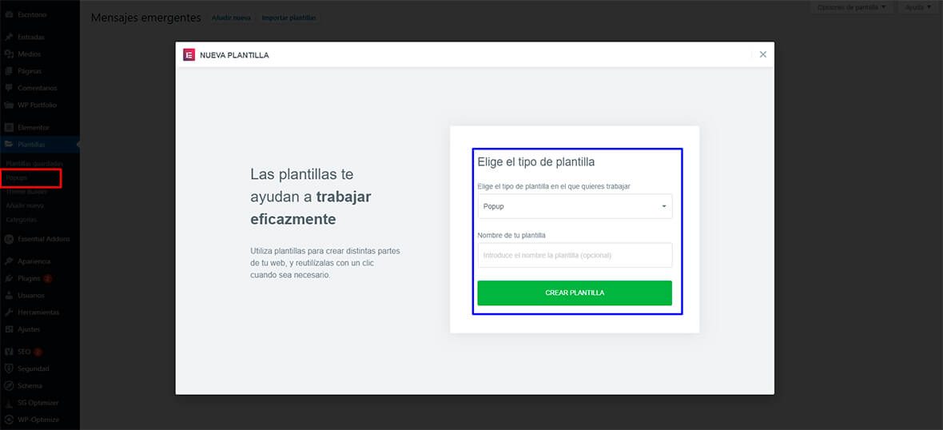Click the Páginas icon in sidebar
The width and height of the screenshot is (943, 430).
(9, 71)
